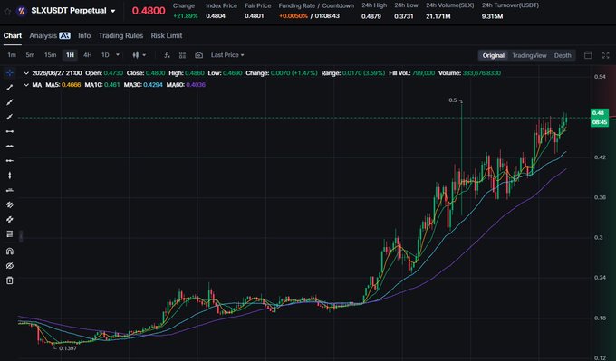The height and width of the screenshot is (361, 616).
Task: Switch to the 4H timeframe
Action: pyautogui.click(x=88, y=55)
